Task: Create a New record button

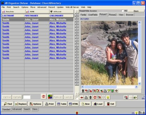Action: (86, 104)
